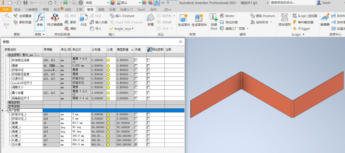Open 结构形状 dropdown arrow
Screen dimensions: 345x153
coord(271,22)
